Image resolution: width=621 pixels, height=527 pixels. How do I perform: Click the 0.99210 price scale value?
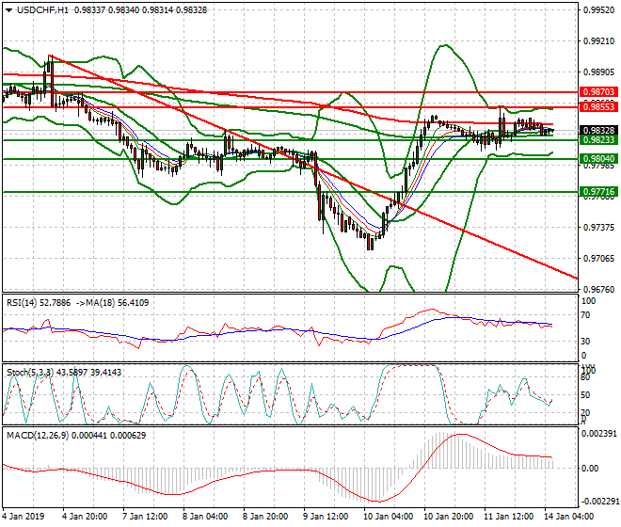point(598,41)
